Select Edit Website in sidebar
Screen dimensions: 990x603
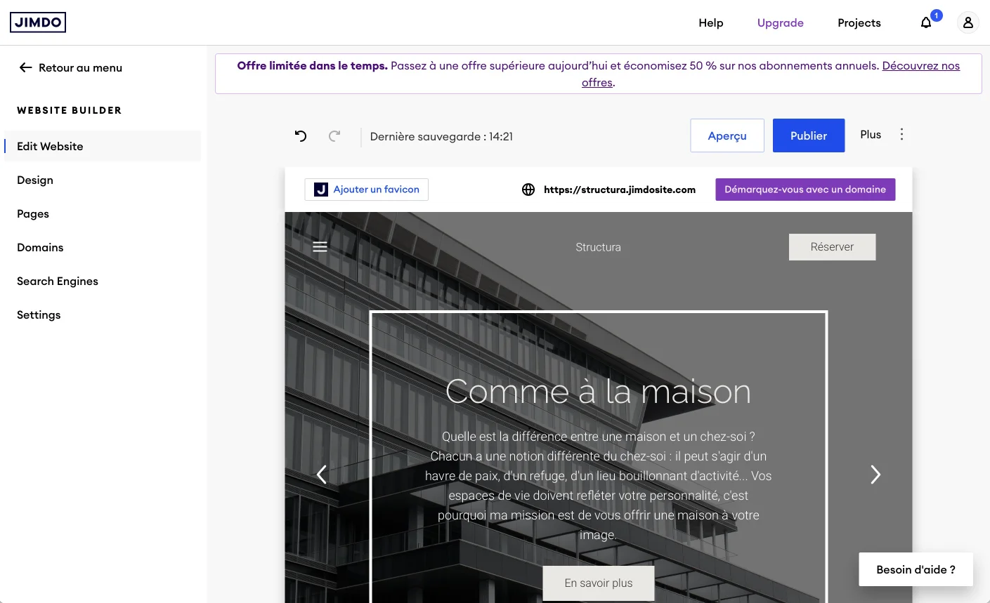(103, 146)
